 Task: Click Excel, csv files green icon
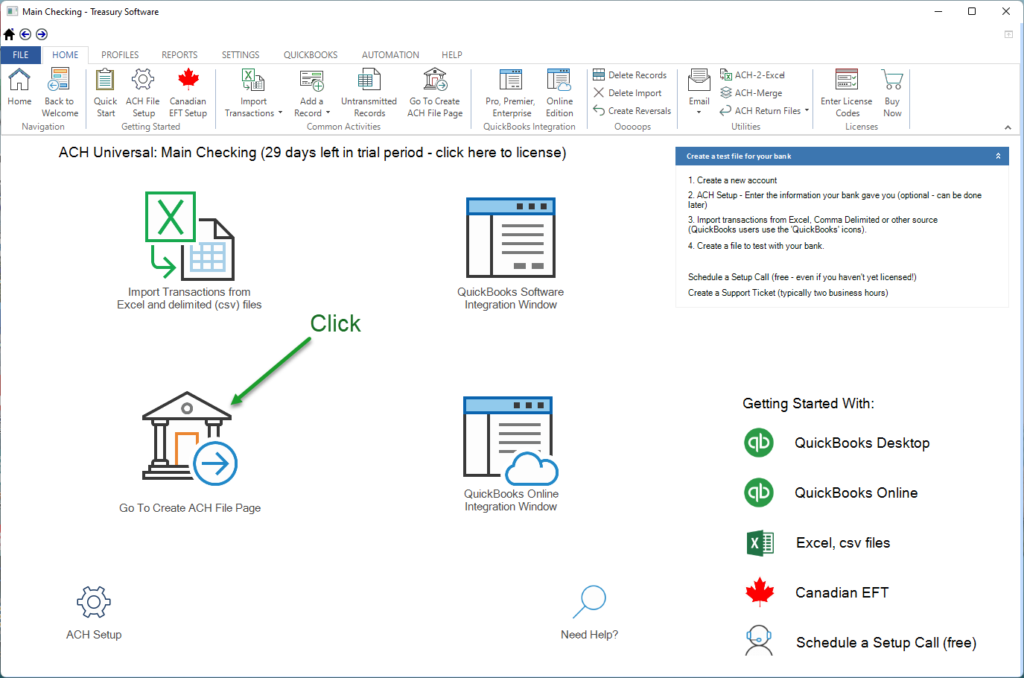click(760, 543)
